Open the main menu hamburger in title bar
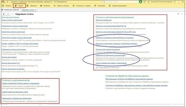Image resolution: width=186 pixels, height=107 pixels. click(7, 2)
